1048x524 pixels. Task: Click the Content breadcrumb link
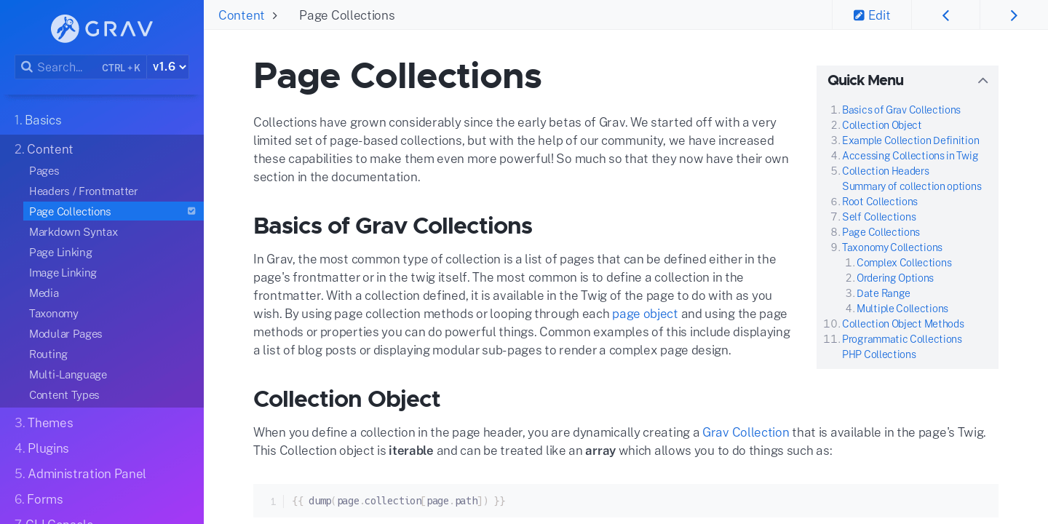click(241, 15)
